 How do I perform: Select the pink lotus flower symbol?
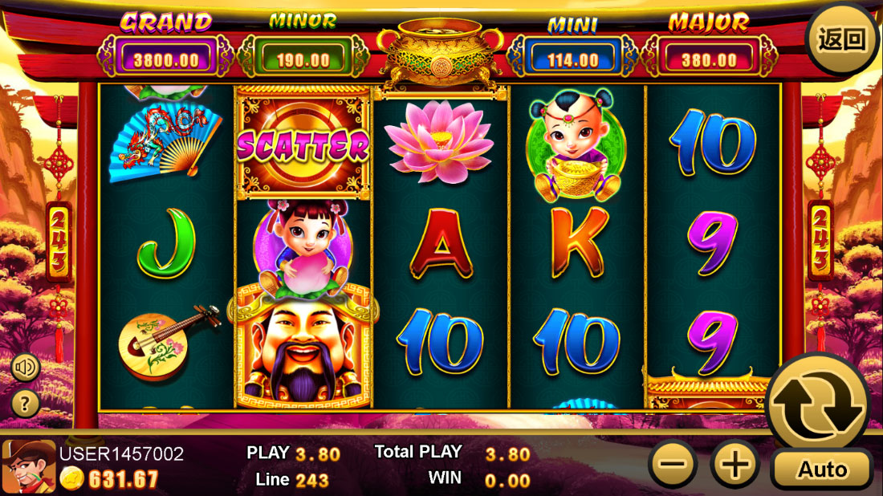[440, 141]
